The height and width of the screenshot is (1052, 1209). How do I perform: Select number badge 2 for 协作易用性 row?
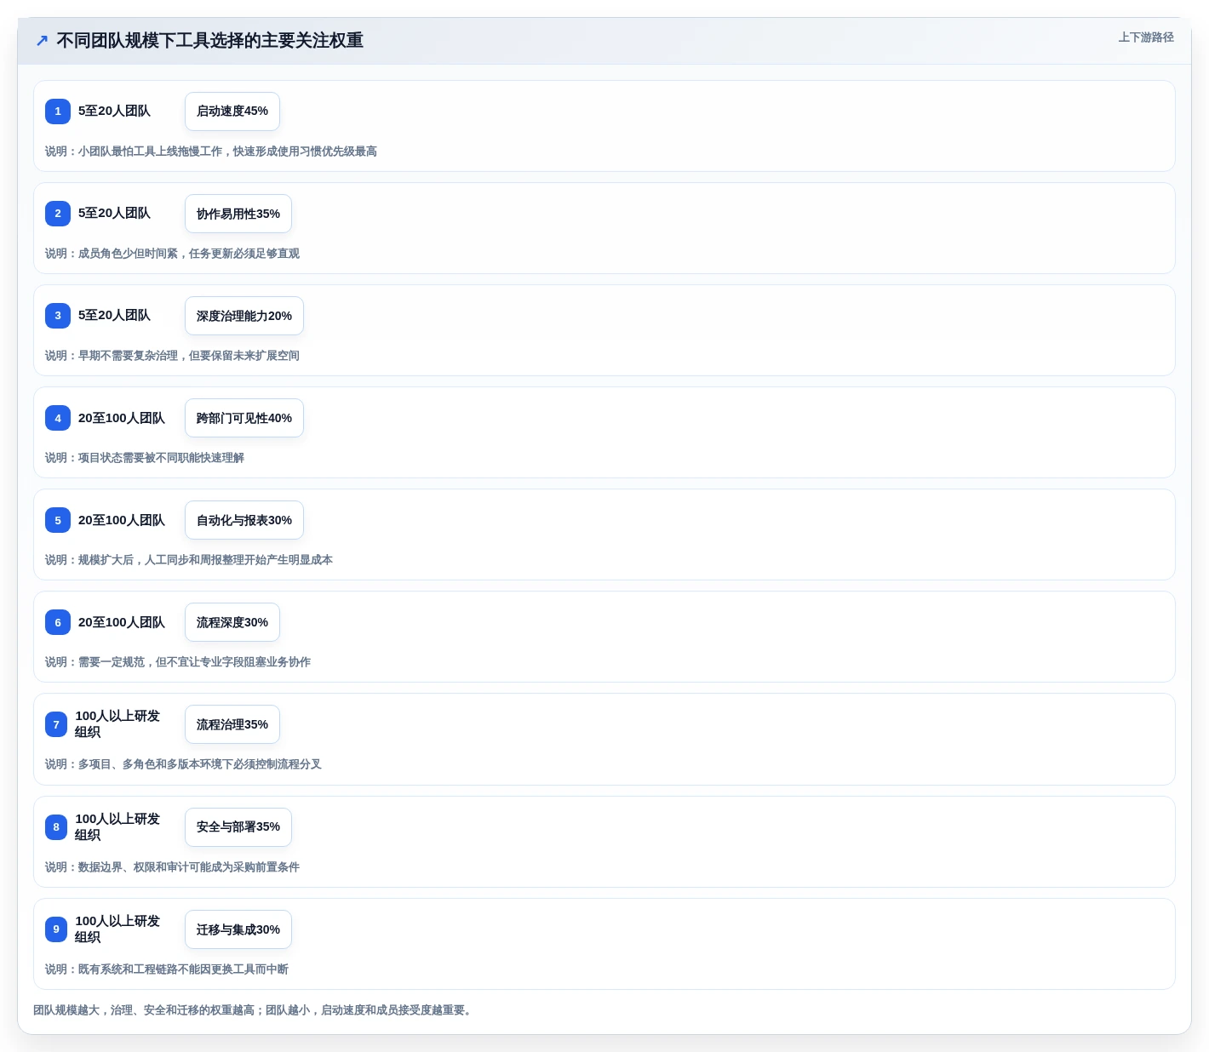click(x=58, y=214)
